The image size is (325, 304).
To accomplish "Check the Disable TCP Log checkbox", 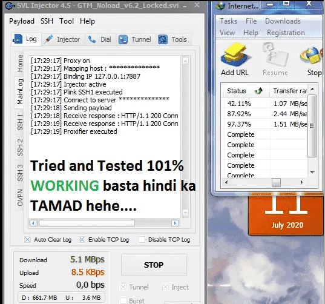I will point(142,240).
